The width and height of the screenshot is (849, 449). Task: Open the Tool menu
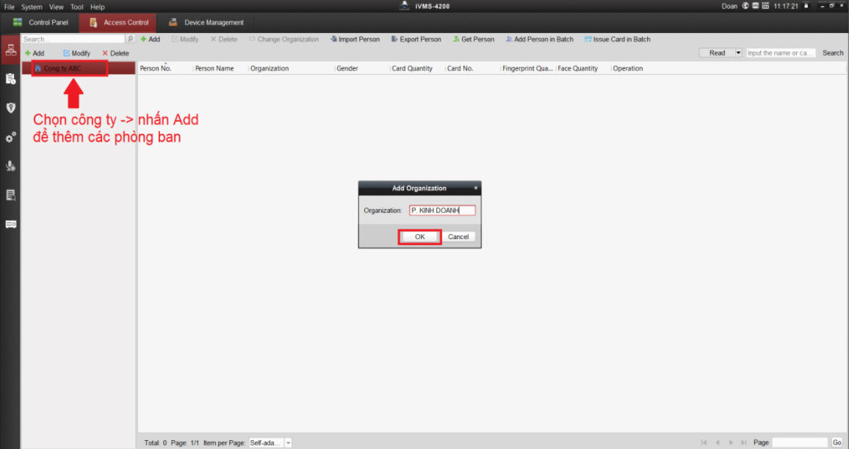(x=76, y=7)
